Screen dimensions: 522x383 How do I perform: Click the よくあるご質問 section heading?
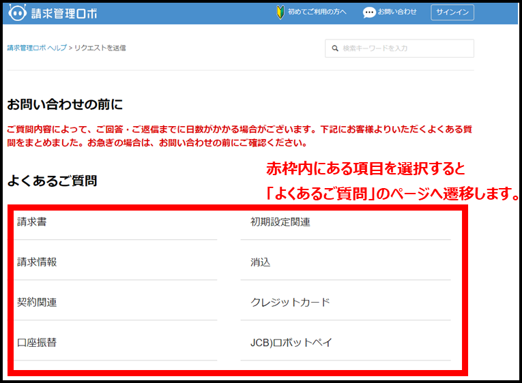pos(52,181)
